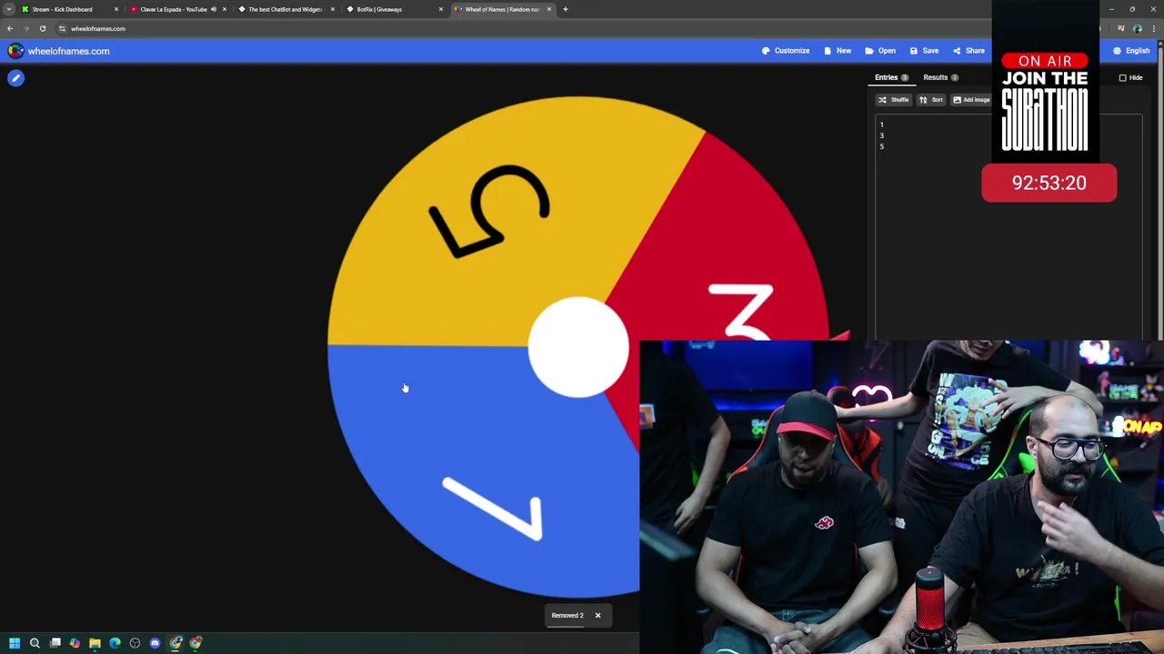Tick the Hide entries checkbox
Screen dimensions: 1164x654
(x=1122, y=78)
